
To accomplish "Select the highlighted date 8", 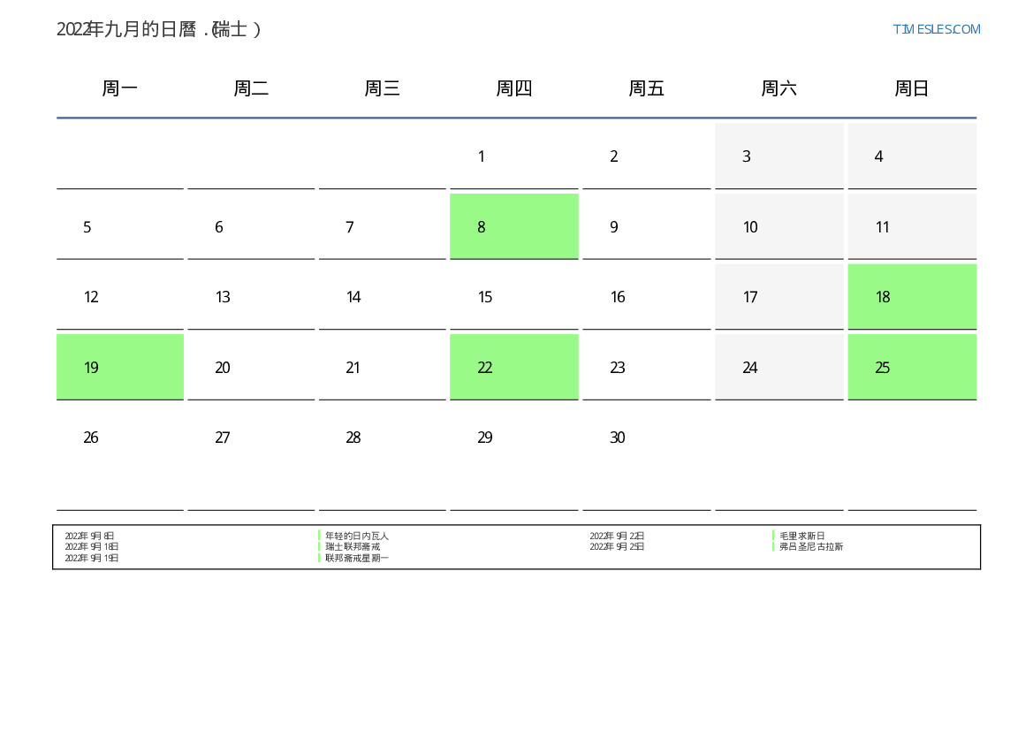I will (x=513, y=226).
